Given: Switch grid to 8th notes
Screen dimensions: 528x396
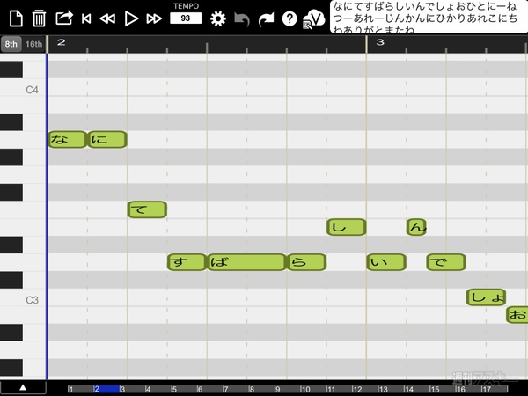Looking at the screenshot, I should point(11,44).
